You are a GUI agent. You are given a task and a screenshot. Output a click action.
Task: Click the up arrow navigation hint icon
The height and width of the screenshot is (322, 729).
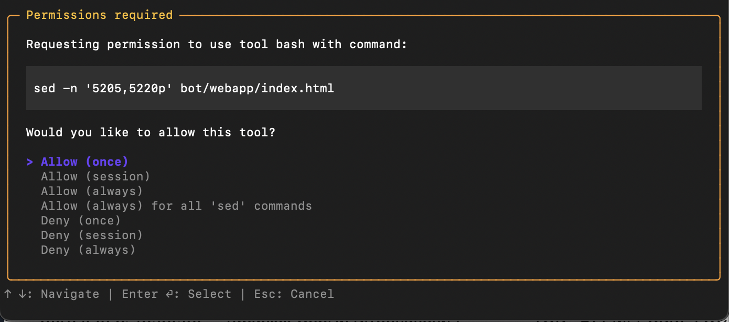tap(8, 294)
